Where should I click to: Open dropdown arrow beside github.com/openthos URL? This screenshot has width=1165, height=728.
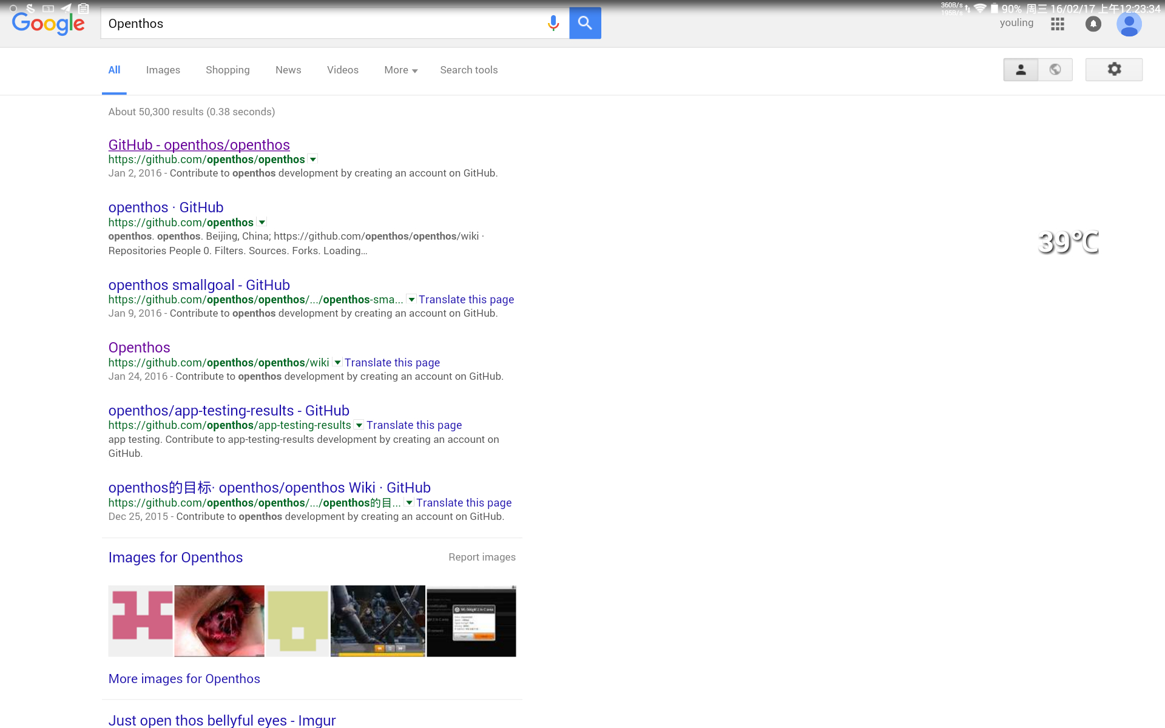pyautogui.click(x=262, y=223)
